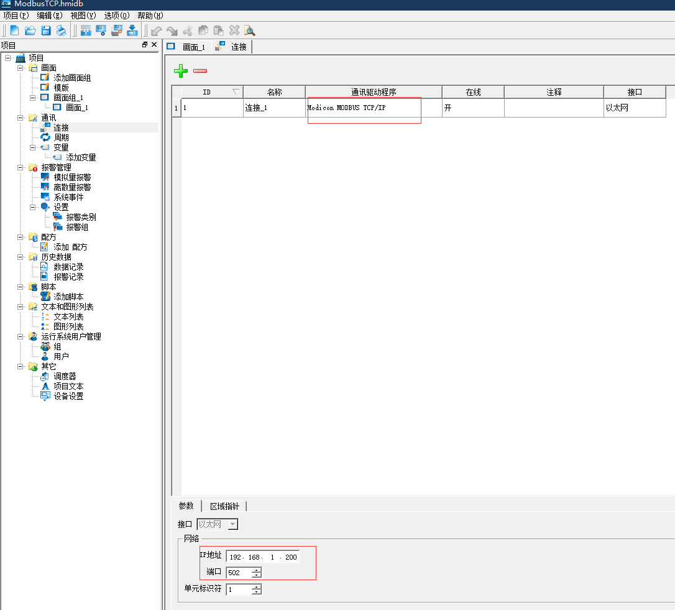Click the redo arrow in the toolbar
This screenshot has width=675, height=610.
pos(172,30)
